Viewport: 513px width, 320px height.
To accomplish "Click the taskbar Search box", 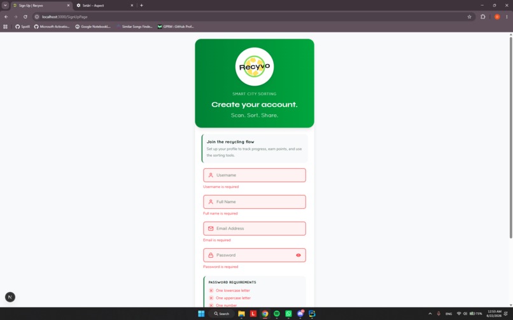I will click(x=221, y=314).
